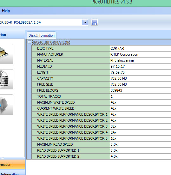The width and height of the screenshot is (171, 175).
Task: Click the 359843 free blocks value
Action: tap(116, 90)
